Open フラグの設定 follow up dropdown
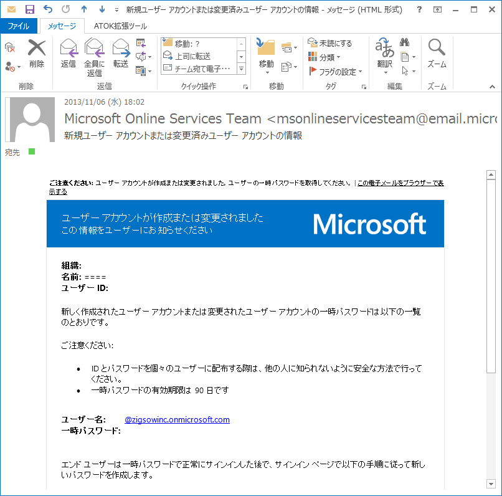 tap(336, 72)
